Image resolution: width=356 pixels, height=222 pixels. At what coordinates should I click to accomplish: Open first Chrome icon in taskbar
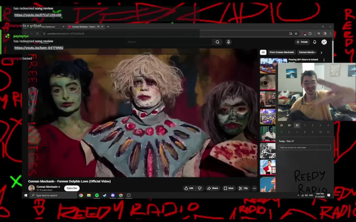(x=81, y=195)
